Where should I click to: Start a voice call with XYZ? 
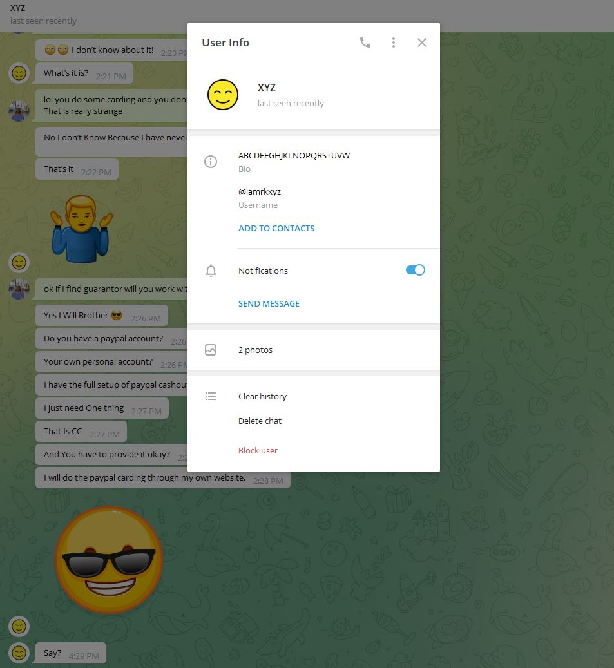[365, 43]
